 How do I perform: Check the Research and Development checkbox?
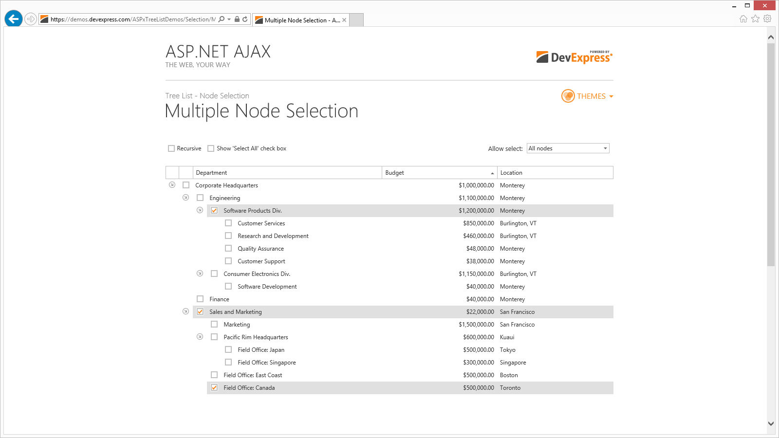tap(228, 236)
